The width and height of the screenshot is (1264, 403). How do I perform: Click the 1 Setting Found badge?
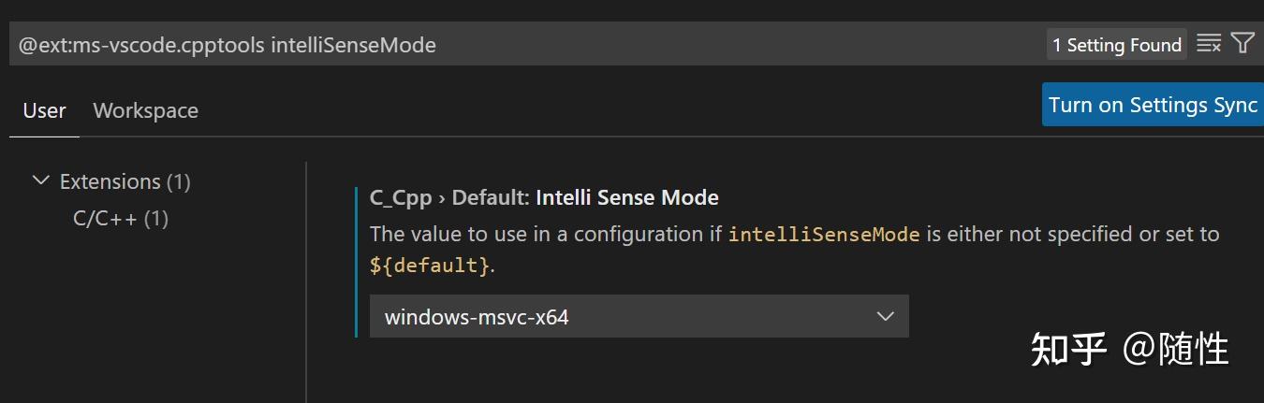pos(1117,45)
